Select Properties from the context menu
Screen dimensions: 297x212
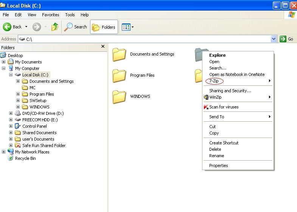click(x=219, y=166)
